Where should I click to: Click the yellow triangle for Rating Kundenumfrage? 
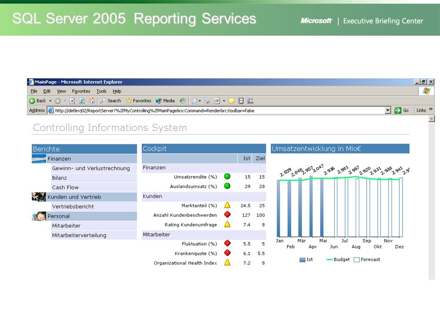[227, 224]
